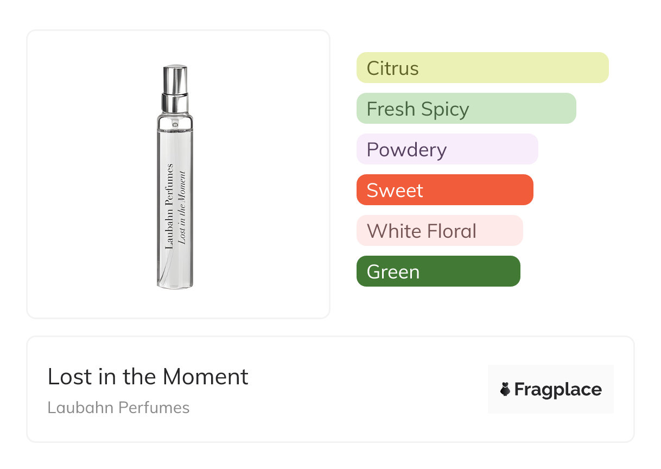Click the orange Sweet accord bar
The width and height of the screenshot is (661, 469).
444,190
